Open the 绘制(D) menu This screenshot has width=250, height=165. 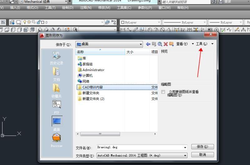(68, 8)
